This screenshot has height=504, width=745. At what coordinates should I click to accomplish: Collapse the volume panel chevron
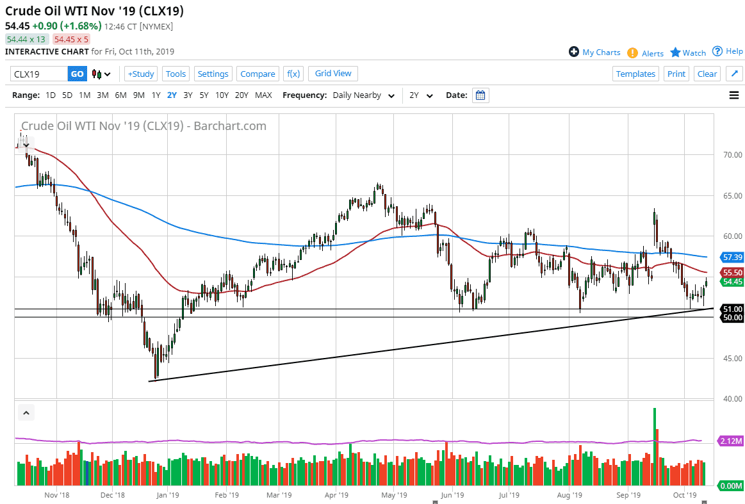pos(26,413)
